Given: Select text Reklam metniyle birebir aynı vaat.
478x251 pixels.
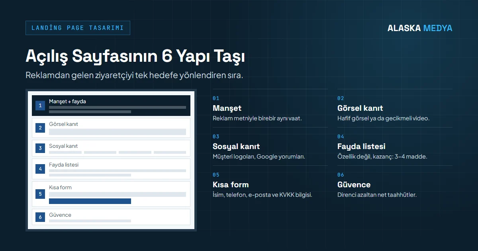Looking at the screenshot, I should tap(257, 118).
